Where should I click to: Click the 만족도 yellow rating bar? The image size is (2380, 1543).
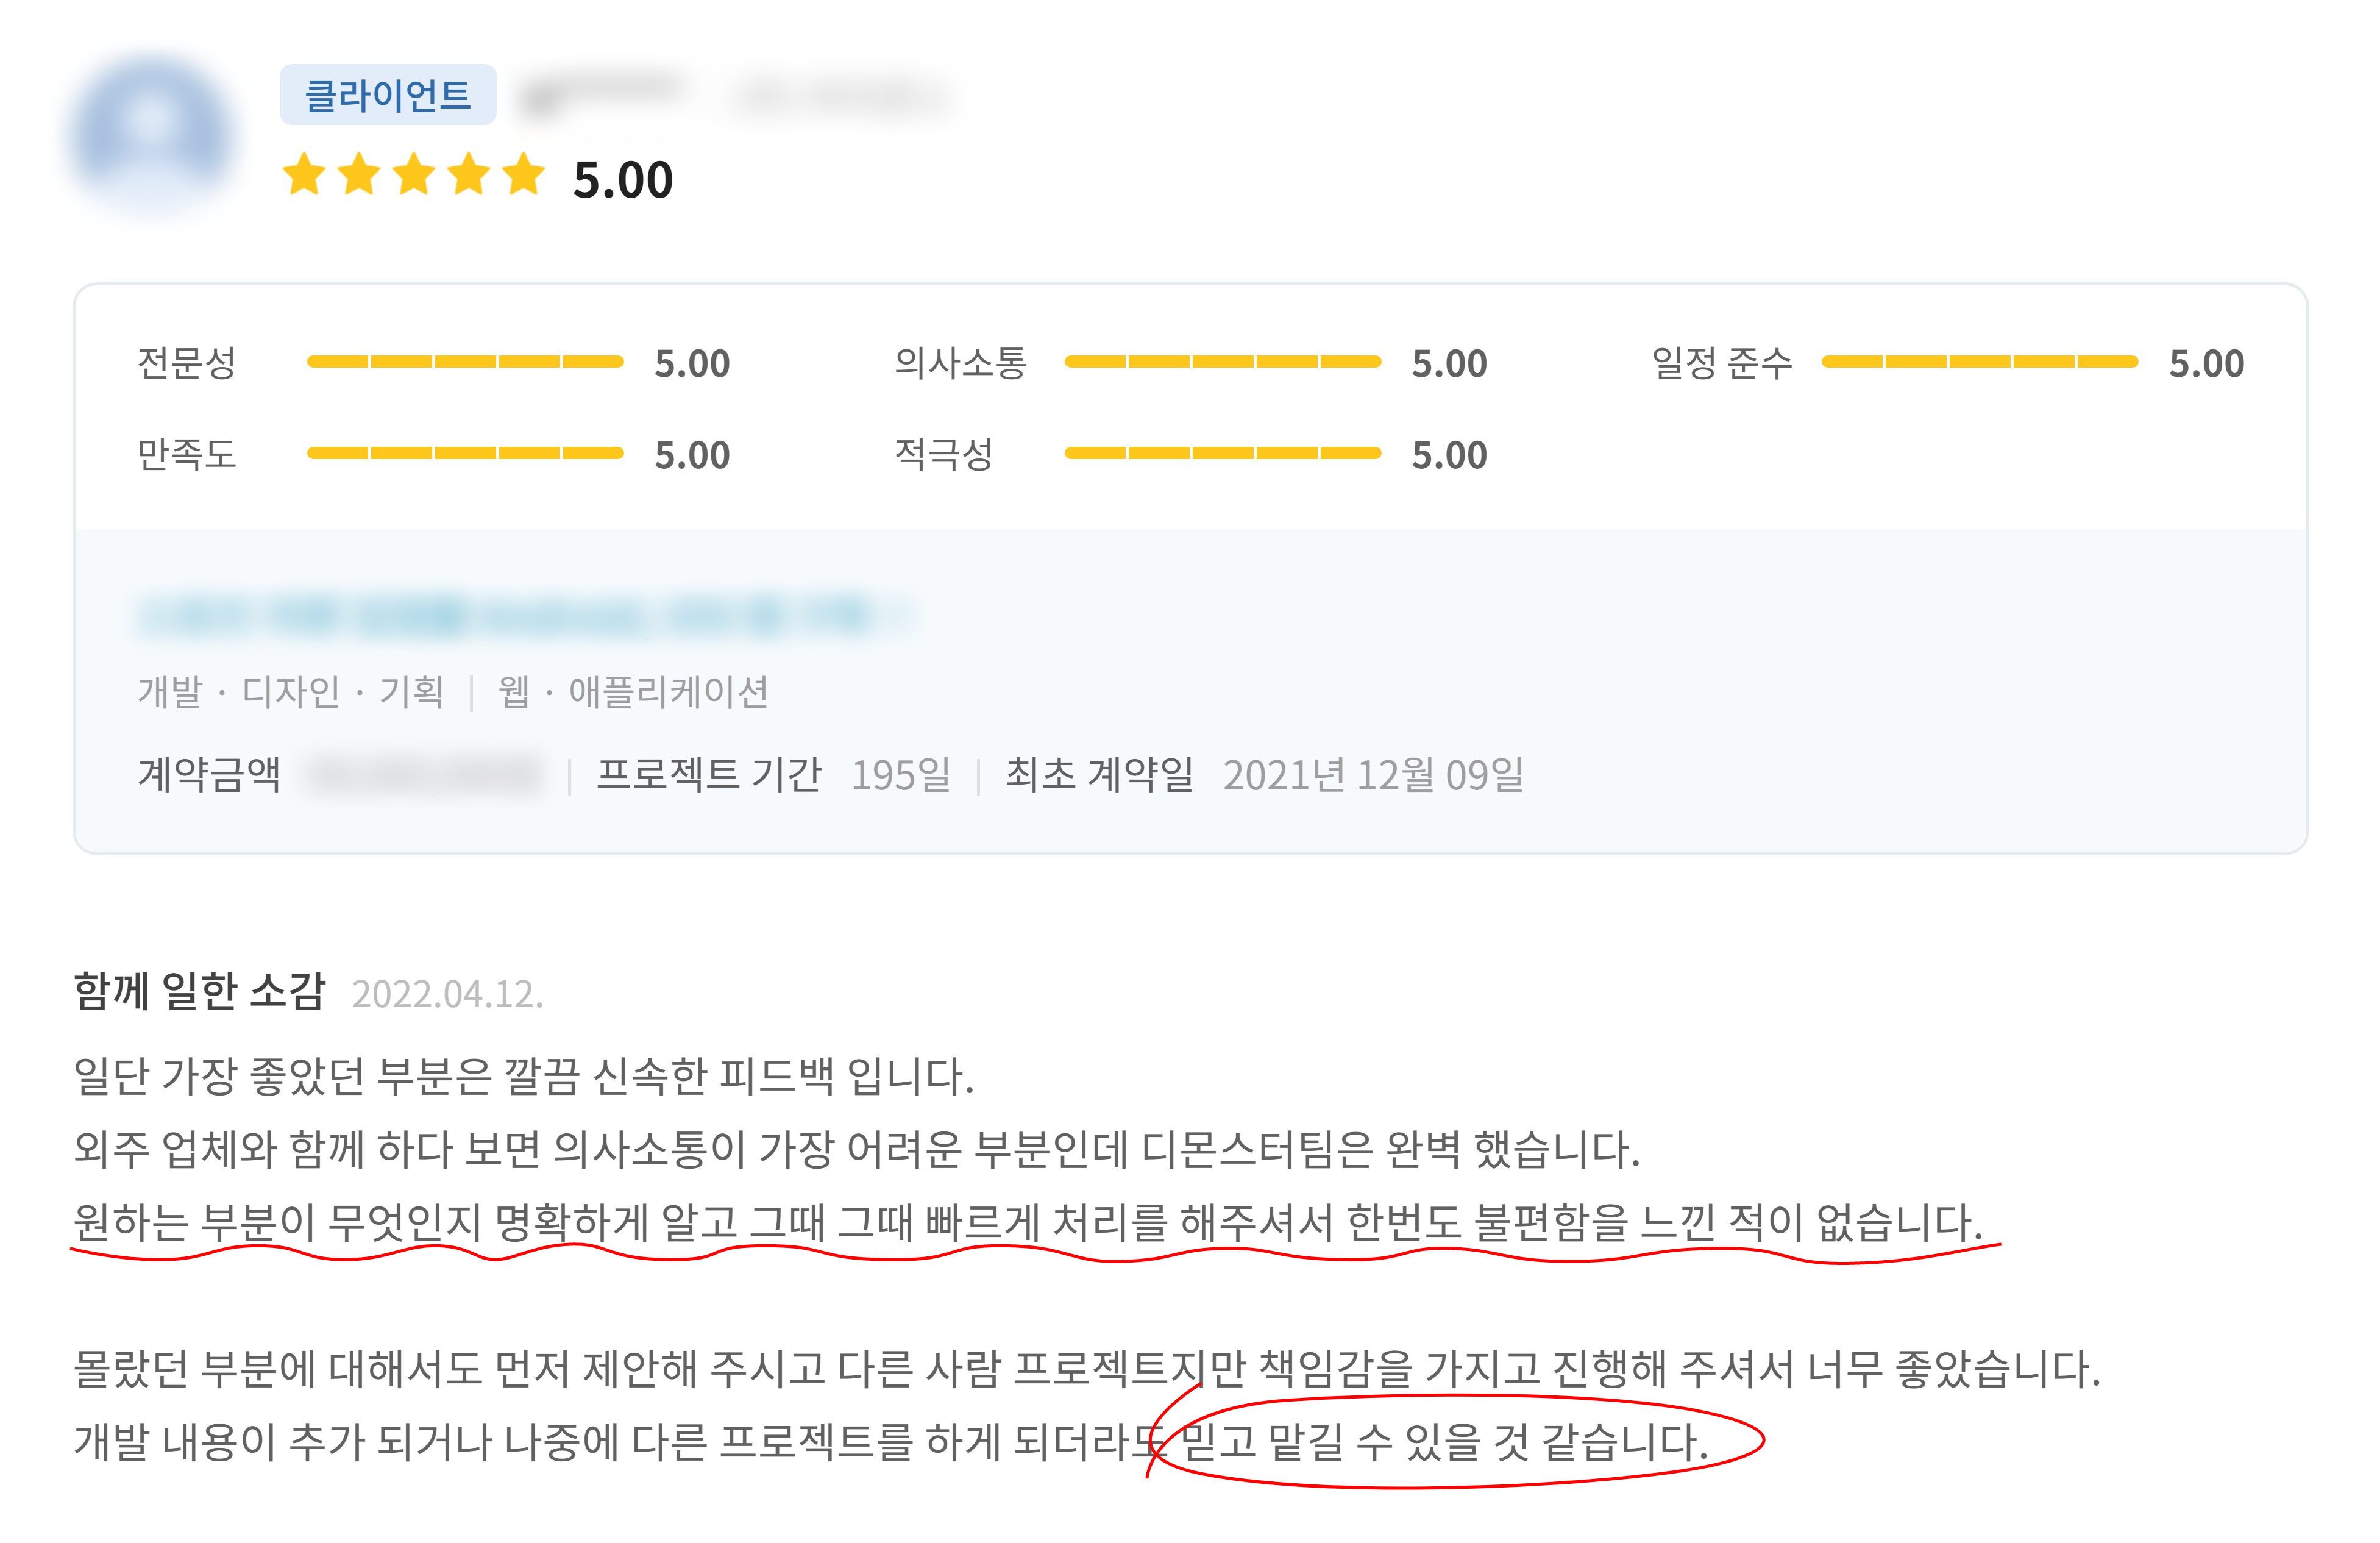(x=465, y=453)
